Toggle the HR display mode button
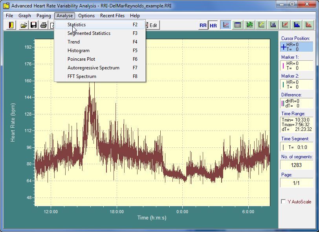Image resolution: width=319 pixels, height=232 pixels. (x=213, y=25)
